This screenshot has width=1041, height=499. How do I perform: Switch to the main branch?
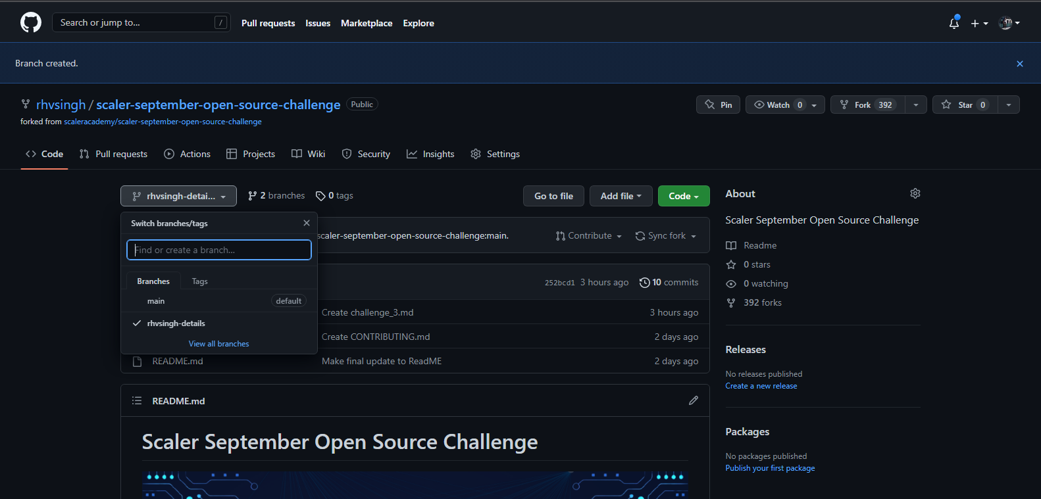pyautogui.click(x=219, y=301)
